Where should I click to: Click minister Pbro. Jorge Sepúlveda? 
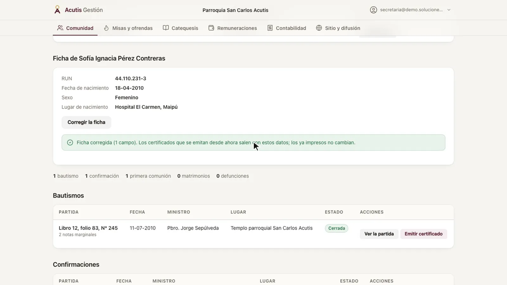click(193, 228)
